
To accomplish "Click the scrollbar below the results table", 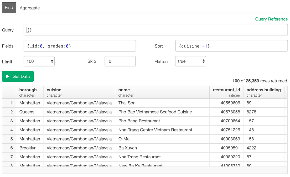I will (x=144, y=171).
